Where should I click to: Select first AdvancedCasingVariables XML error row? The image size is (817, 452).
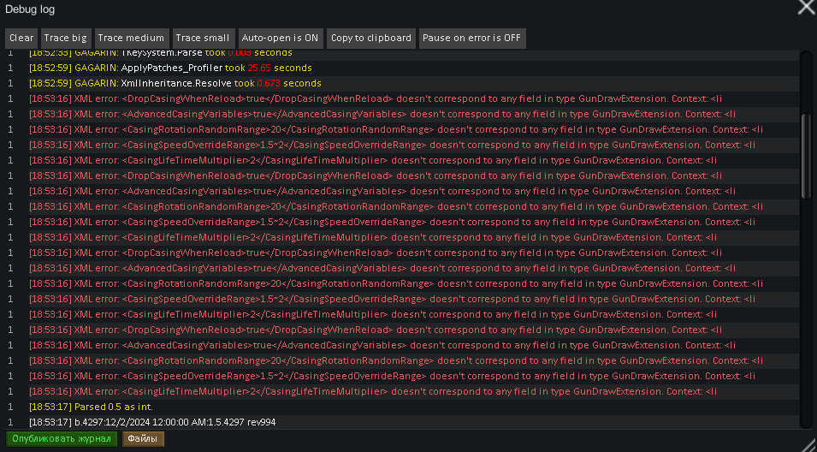tap(342, 114)
